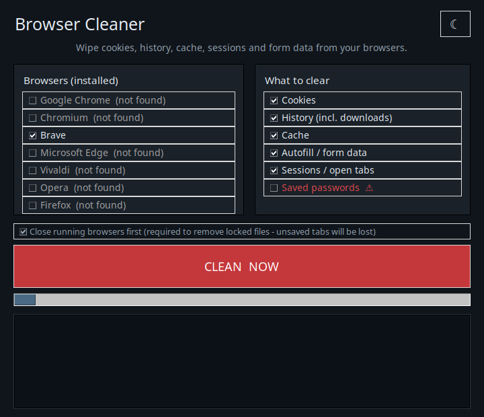484x417 pixels.
Task: Uncheck History (incl. downloads) option
Action: click(x=274, y=118)
